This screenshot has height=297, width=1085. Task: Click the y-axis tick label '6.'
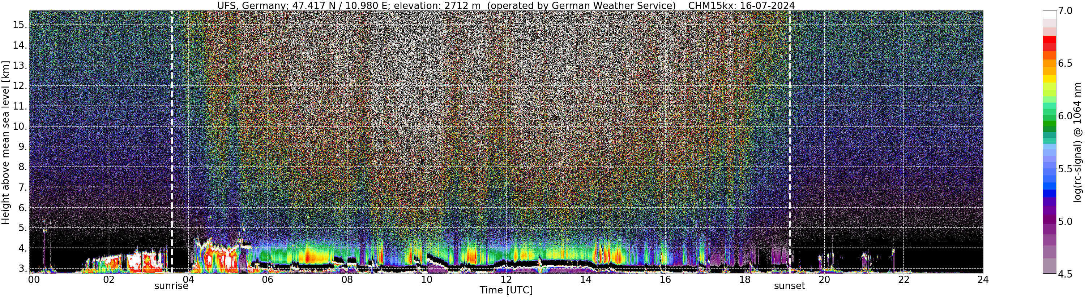coord(23,208)
